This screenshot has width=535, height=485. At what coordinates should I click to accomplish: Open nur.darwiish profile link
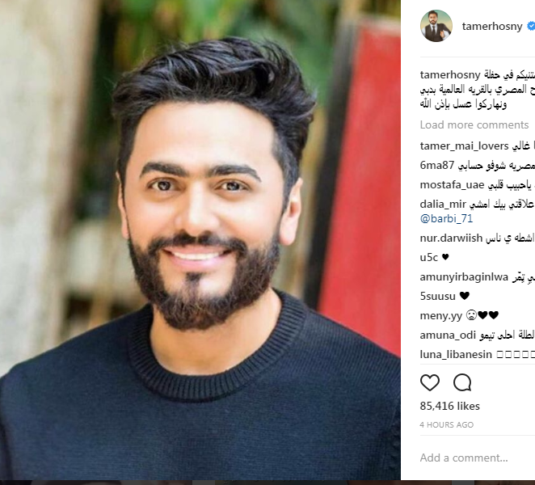[451, 238]
